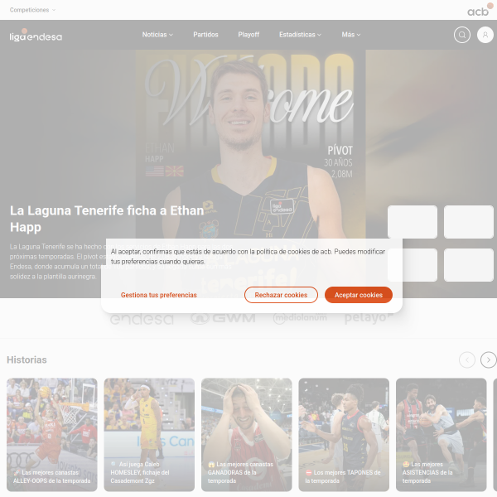This screenshot has height=497, width=497.
Task: Open the Playoff section
Action: (x=248, y=35)
